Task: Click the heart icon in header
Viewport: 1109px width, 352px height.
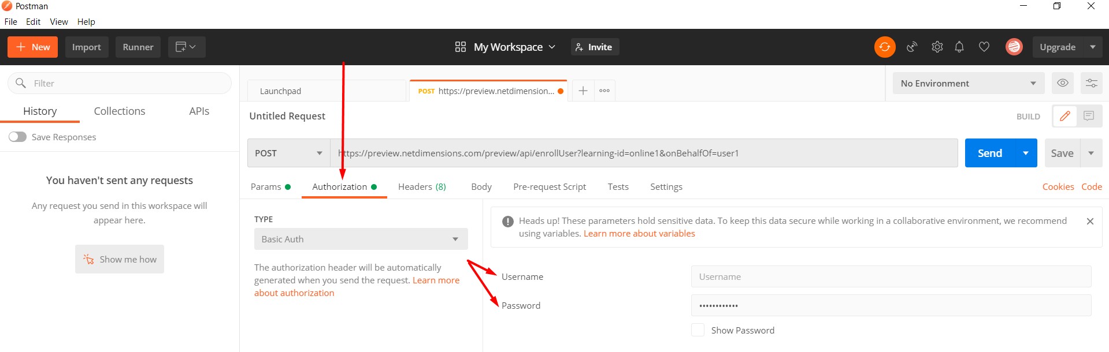Action: coord(984,47)
